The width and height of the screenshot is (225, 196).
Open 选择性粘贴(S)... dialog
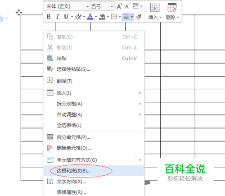(x=94, y=69)
